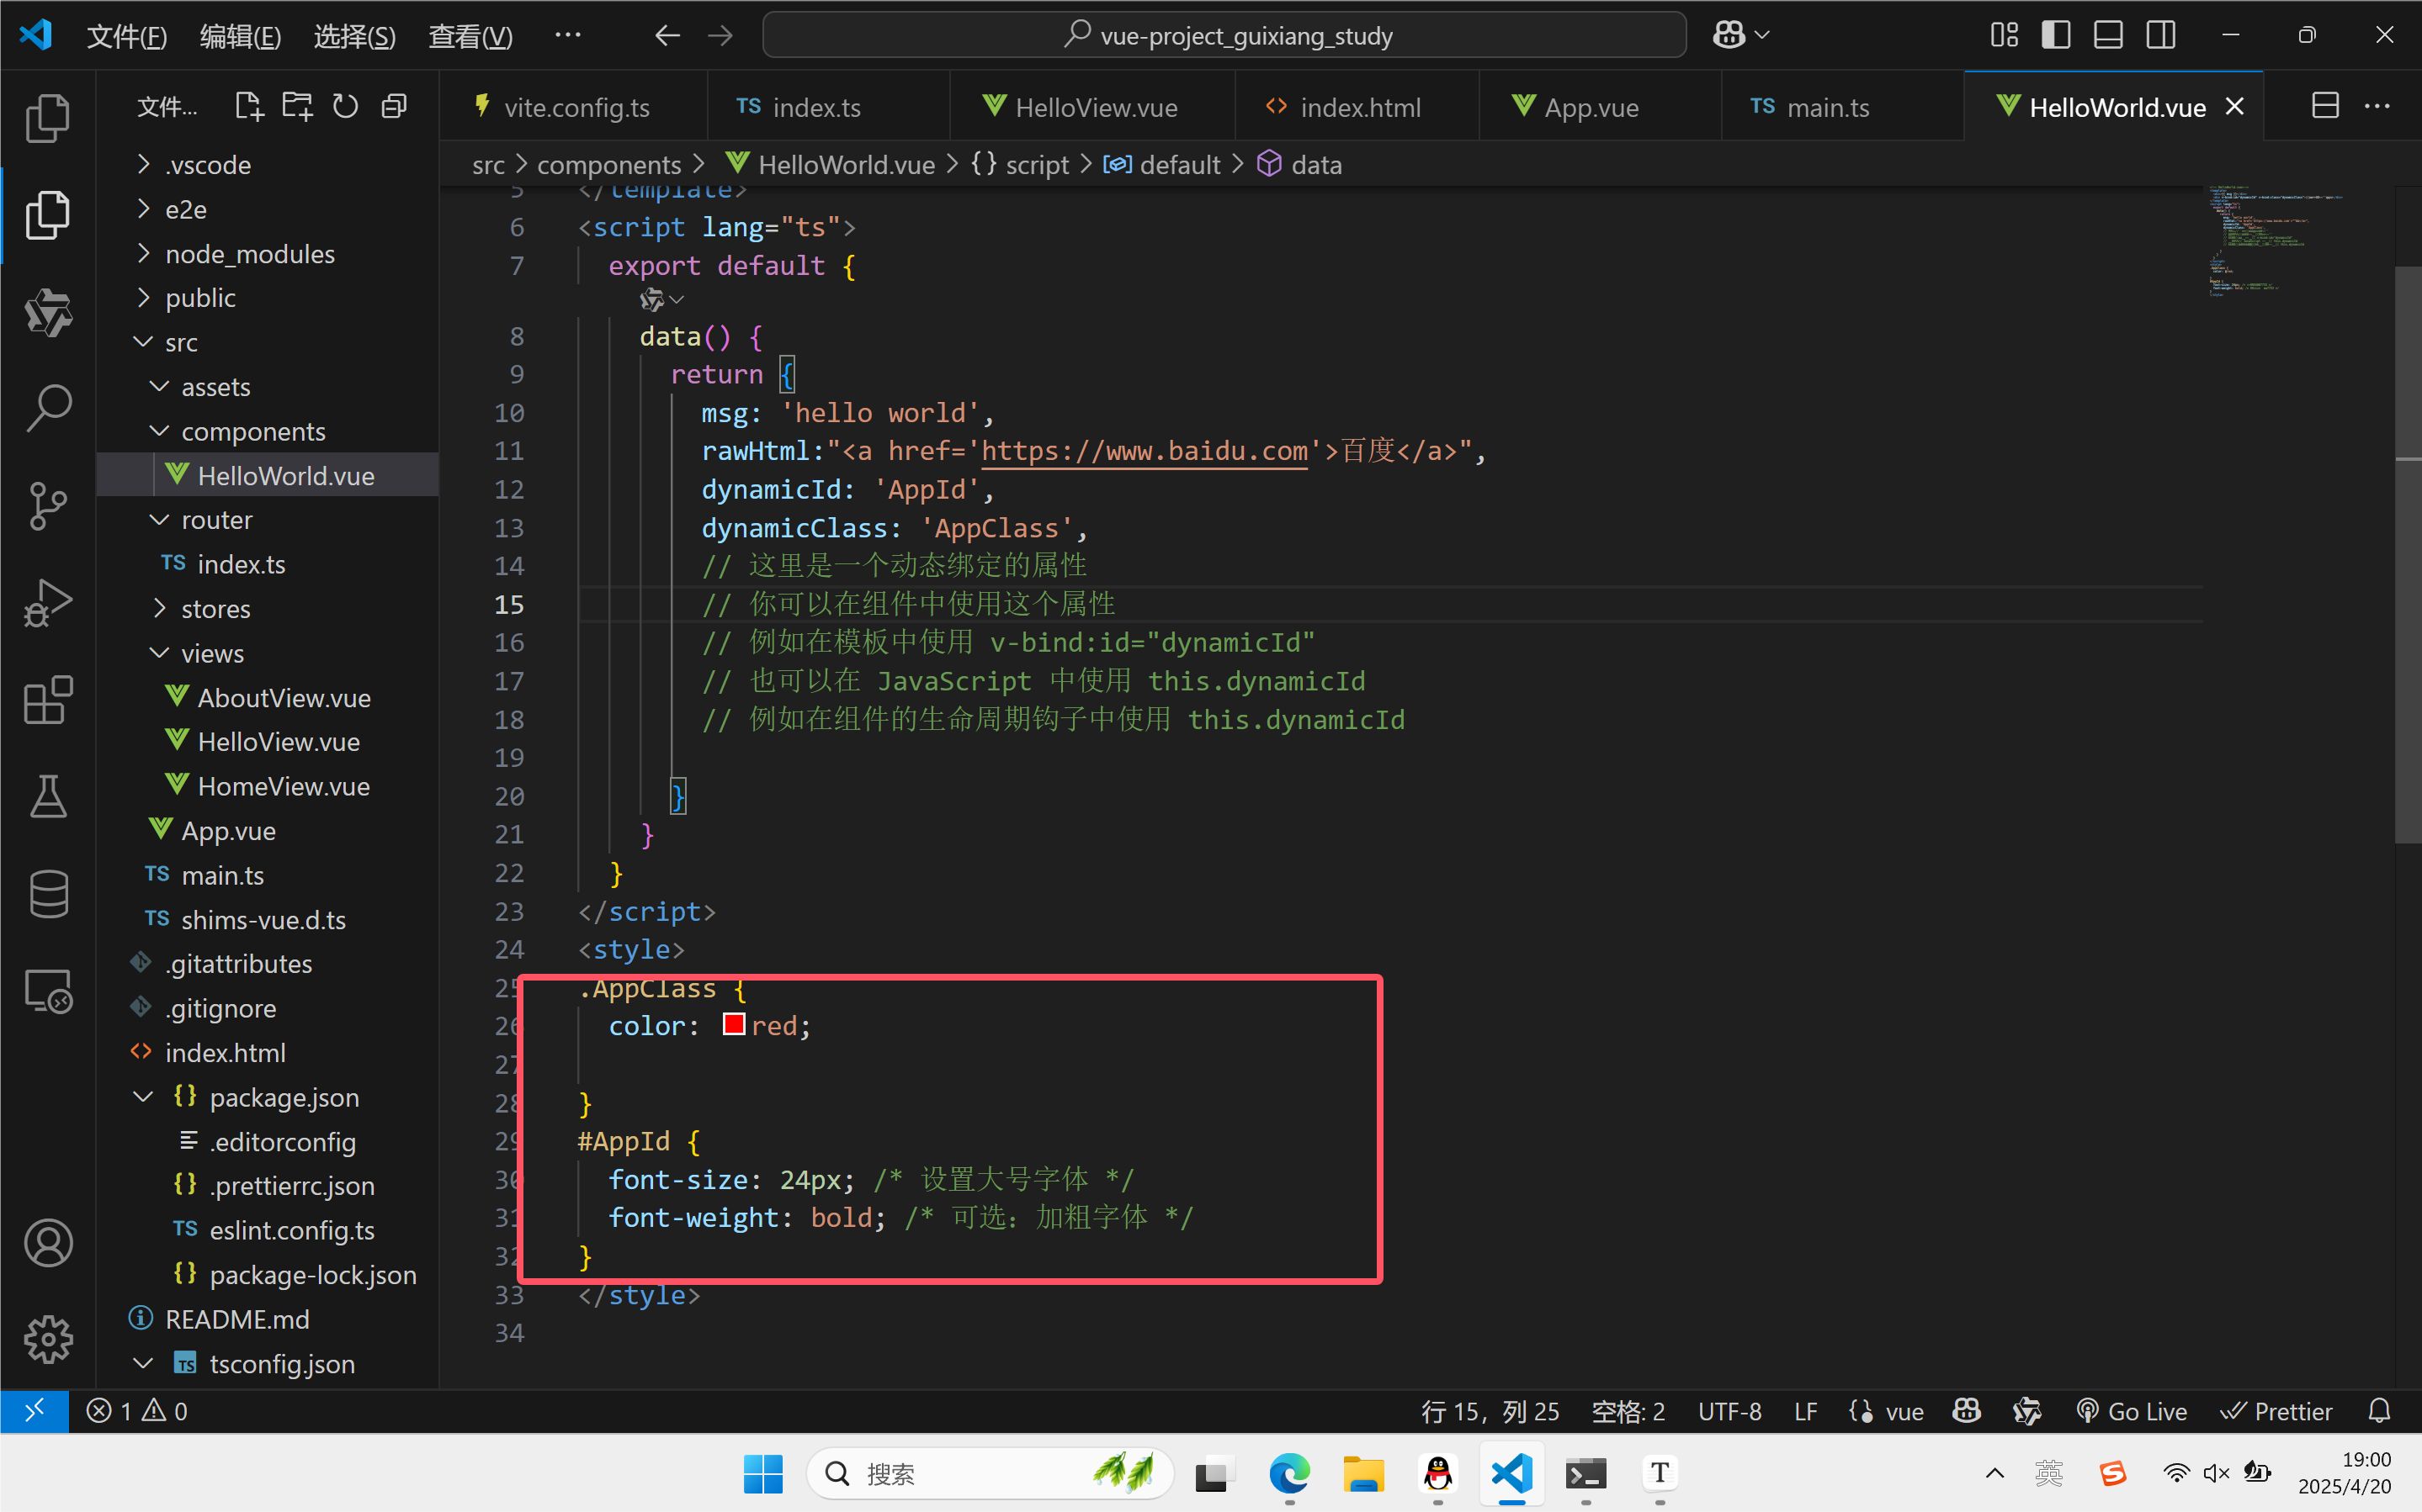Open the Extensions view
The height and width of the screenshot is (1512, 2422).
(48, 700)
